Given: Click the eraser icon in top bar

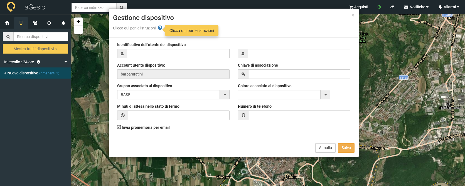Looking at the screenshot, I should (x=392, y=7).
